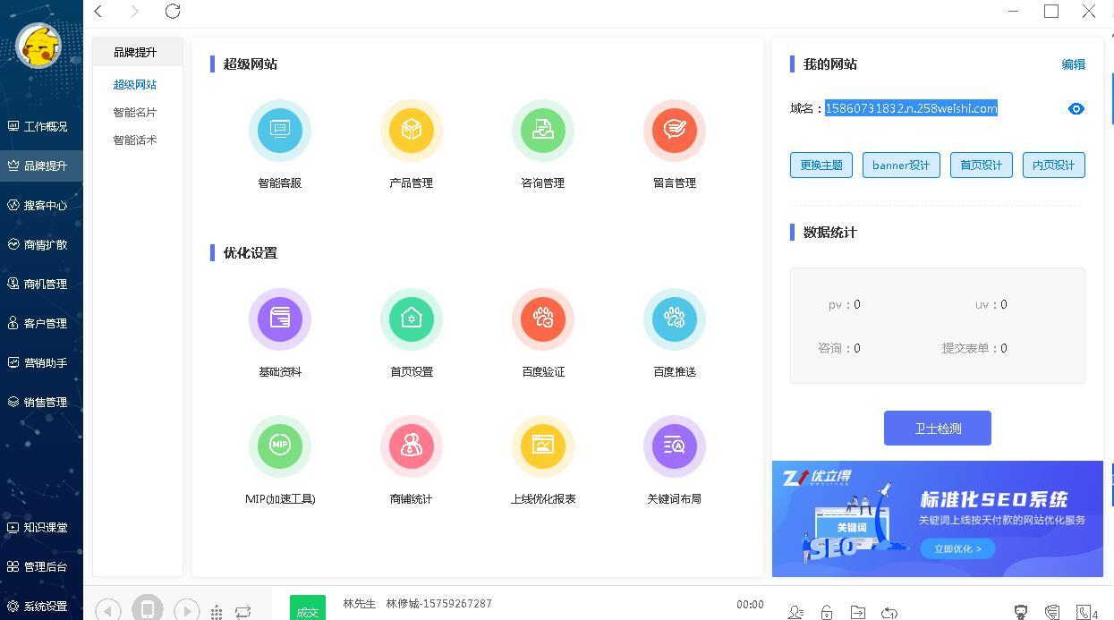1114x620 pixels.
Task: Open the 咨询管理 icon
Action: (x=543, y=131)
